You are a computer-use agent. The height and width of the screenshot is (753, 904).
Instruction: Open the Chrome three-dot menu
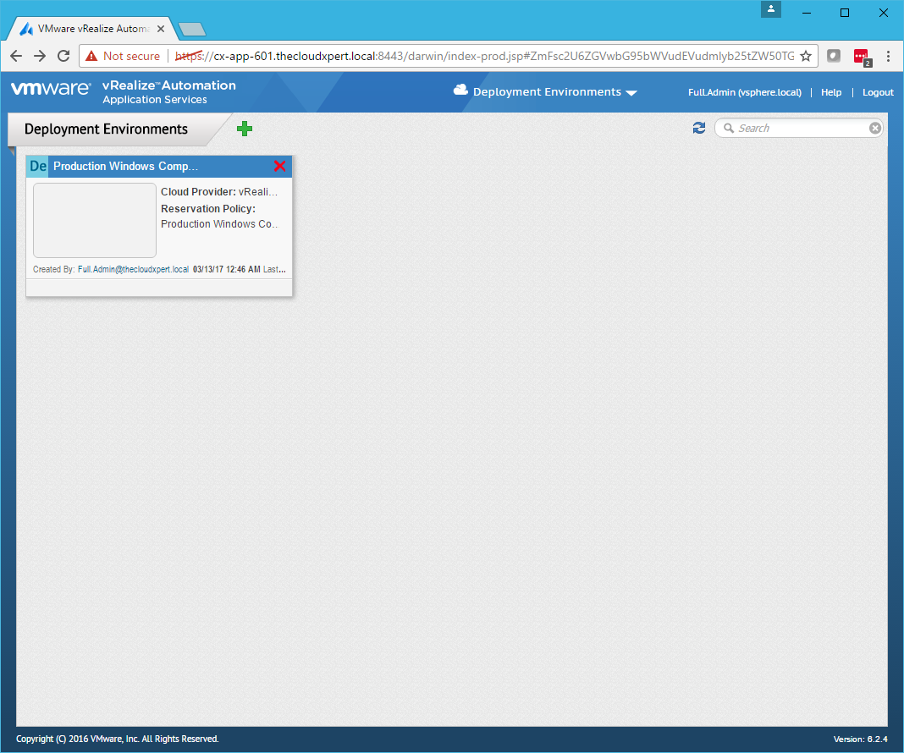click(888, 56)
